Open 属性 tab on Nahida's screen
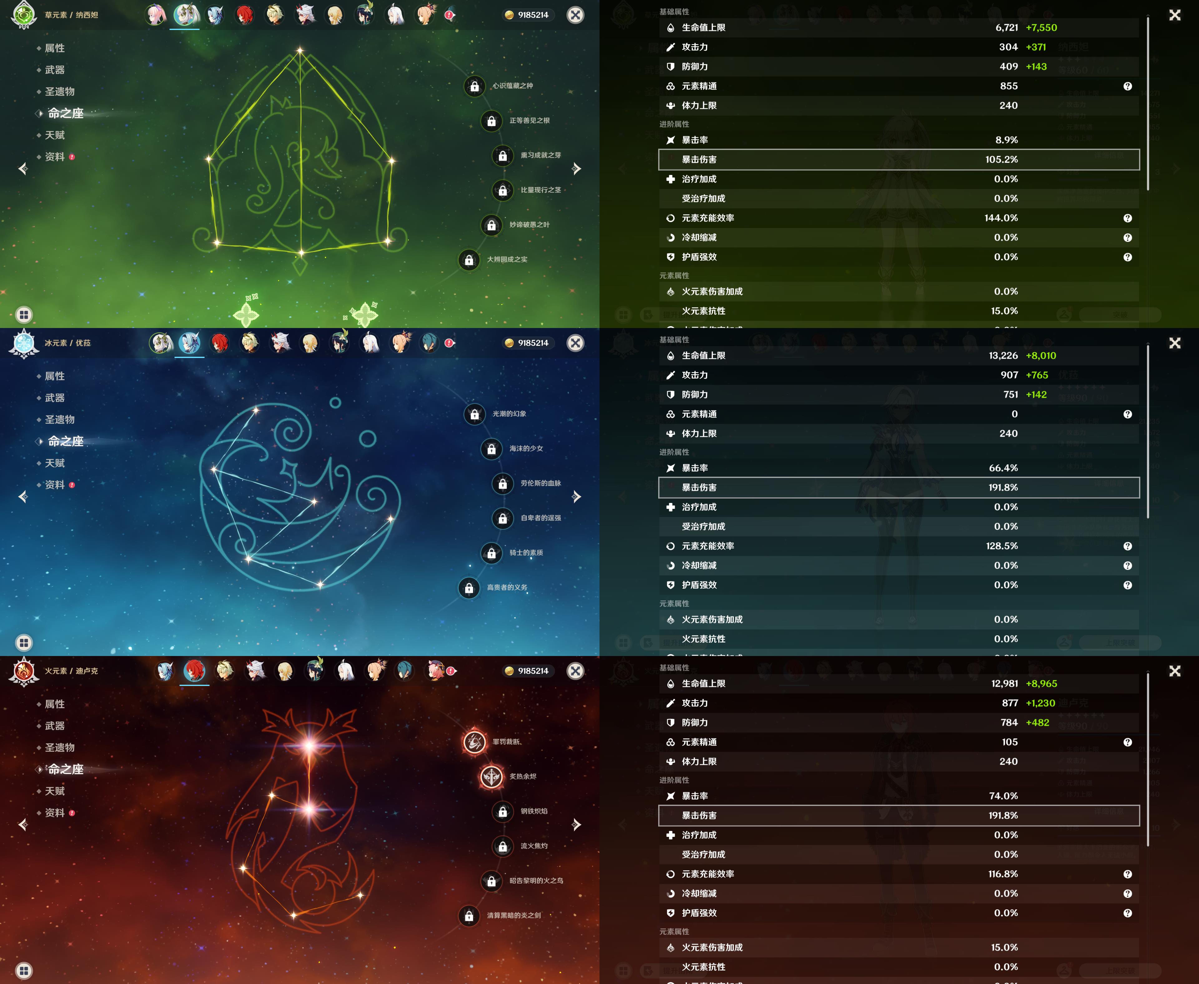This screenshot has width=1199, height=984. [54, 48]
